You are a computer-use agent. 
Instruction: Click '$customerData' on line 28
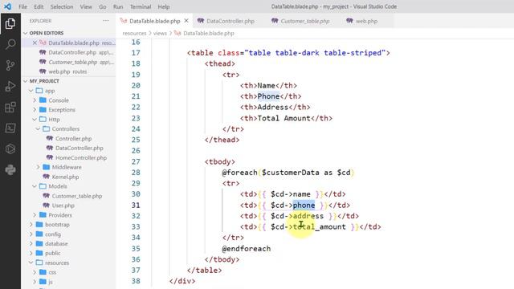click(x=291, y=173)
